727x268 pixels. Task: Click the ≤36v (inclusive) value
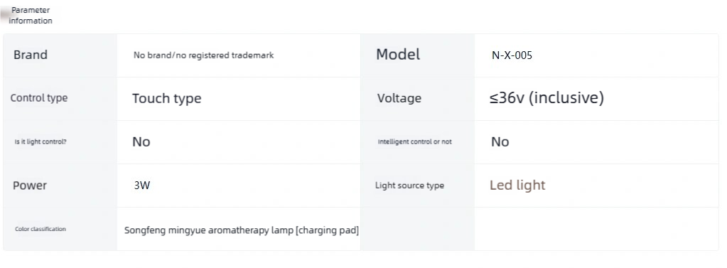pos(546,98)
